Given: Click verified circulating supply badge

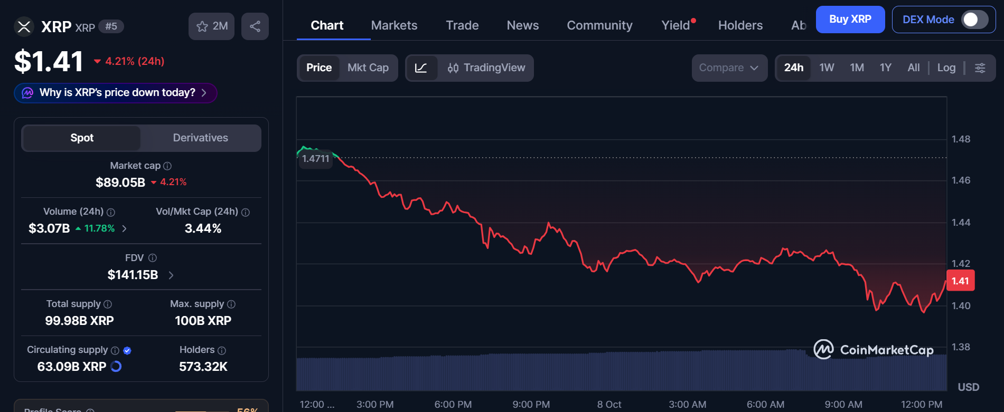Looking at the screenshot, I should click(127, 350).
